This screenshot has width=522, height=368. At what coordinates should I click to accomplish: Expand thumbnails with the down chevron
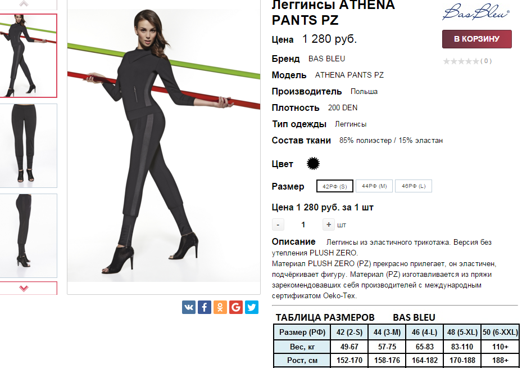click(x=24, y=288)
